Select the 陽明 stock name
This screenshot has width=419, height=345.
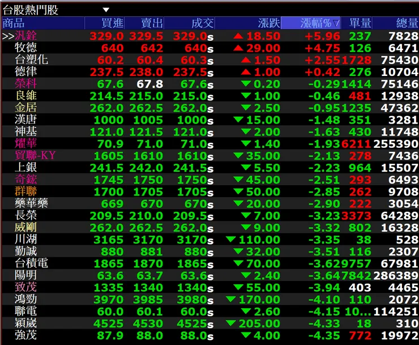[25, 275]
